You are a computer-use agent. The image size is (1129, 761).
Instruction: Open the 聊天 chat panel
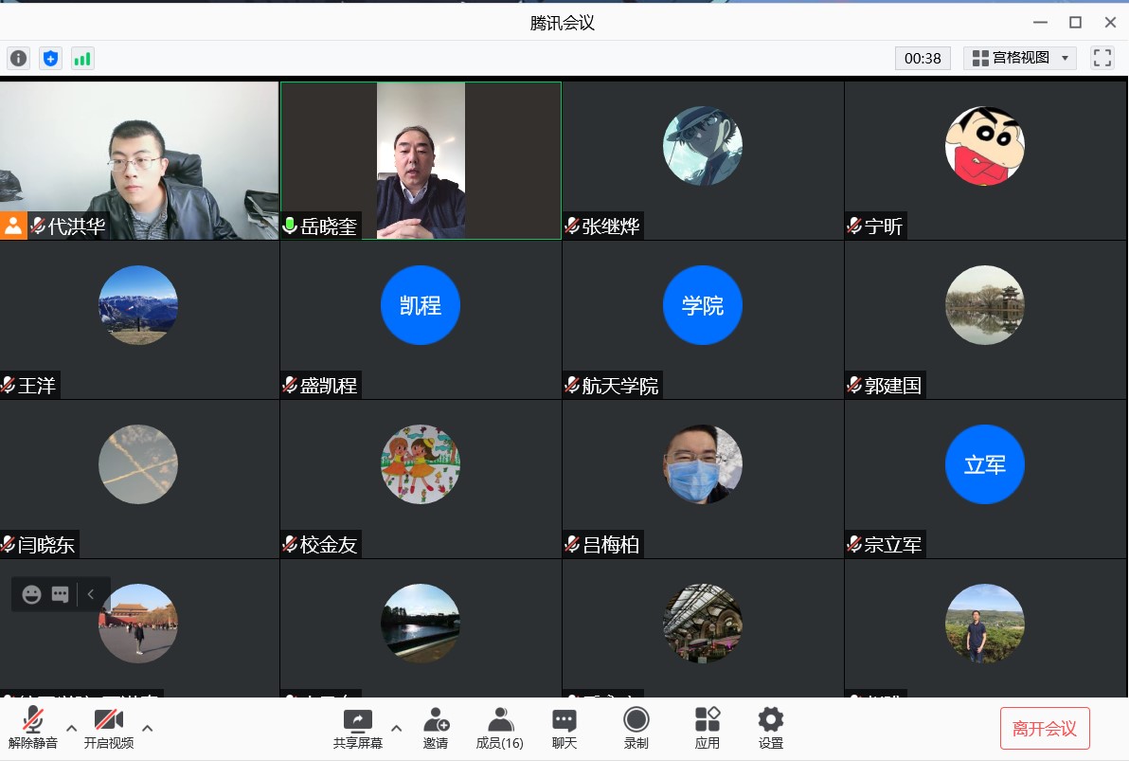coord(564,728)
